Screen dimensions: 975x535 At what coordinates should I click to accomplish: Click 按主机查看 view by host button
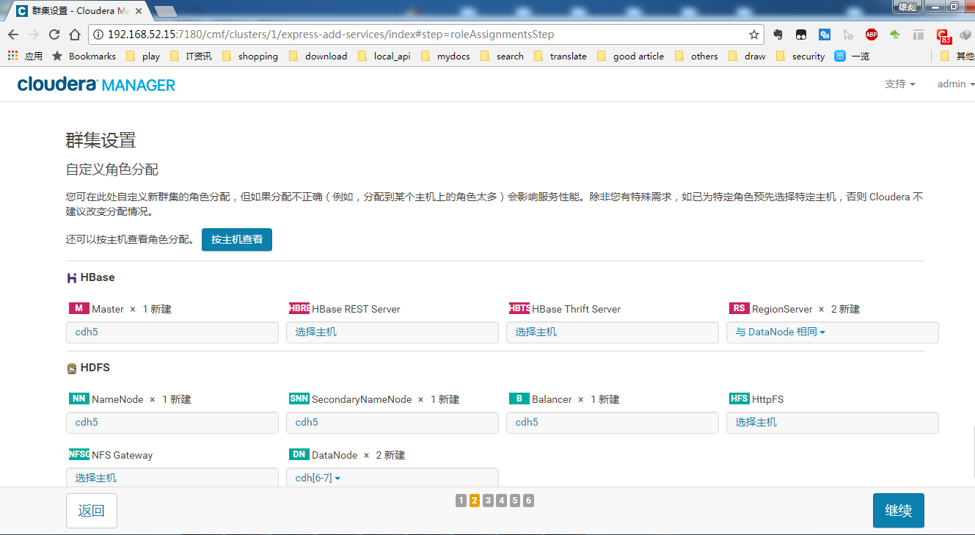[237, 239]
